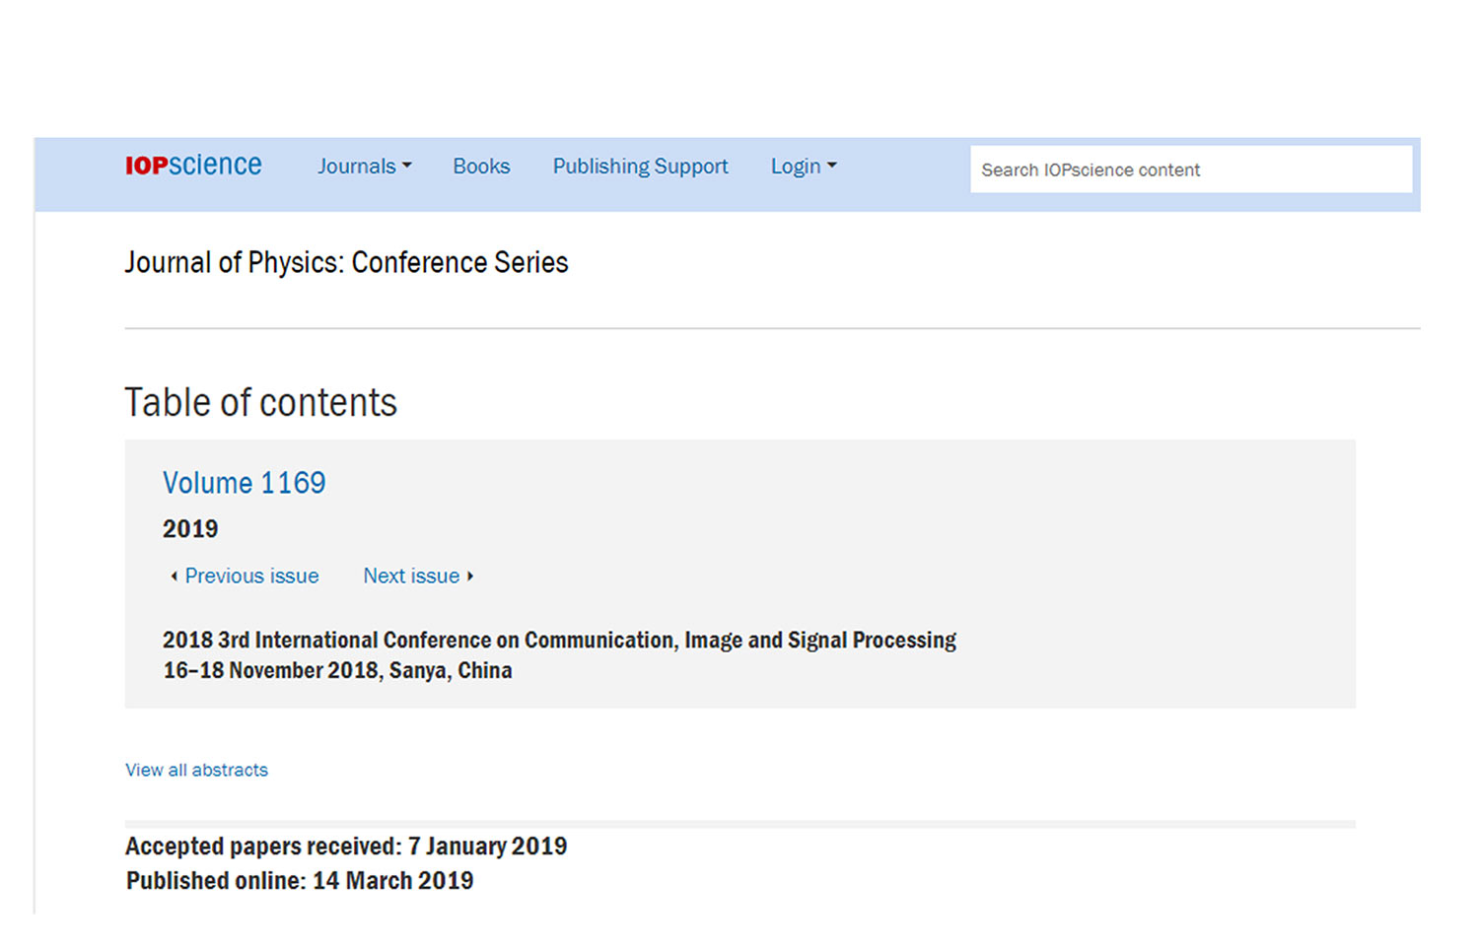This screenshot has width=1479, height=951.
Task: Click the Table of contents heading
Action: coord(260,403)
